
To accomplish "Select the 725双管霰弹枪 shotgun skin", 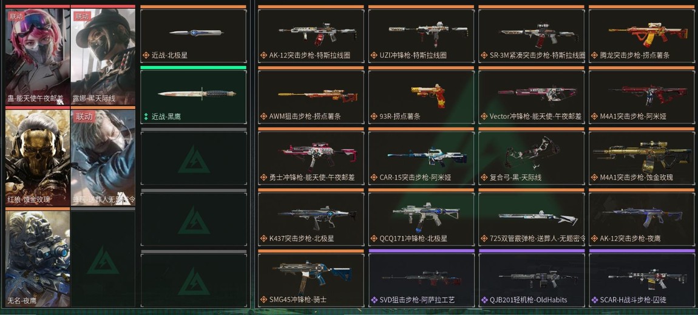I will coord(531,218).
